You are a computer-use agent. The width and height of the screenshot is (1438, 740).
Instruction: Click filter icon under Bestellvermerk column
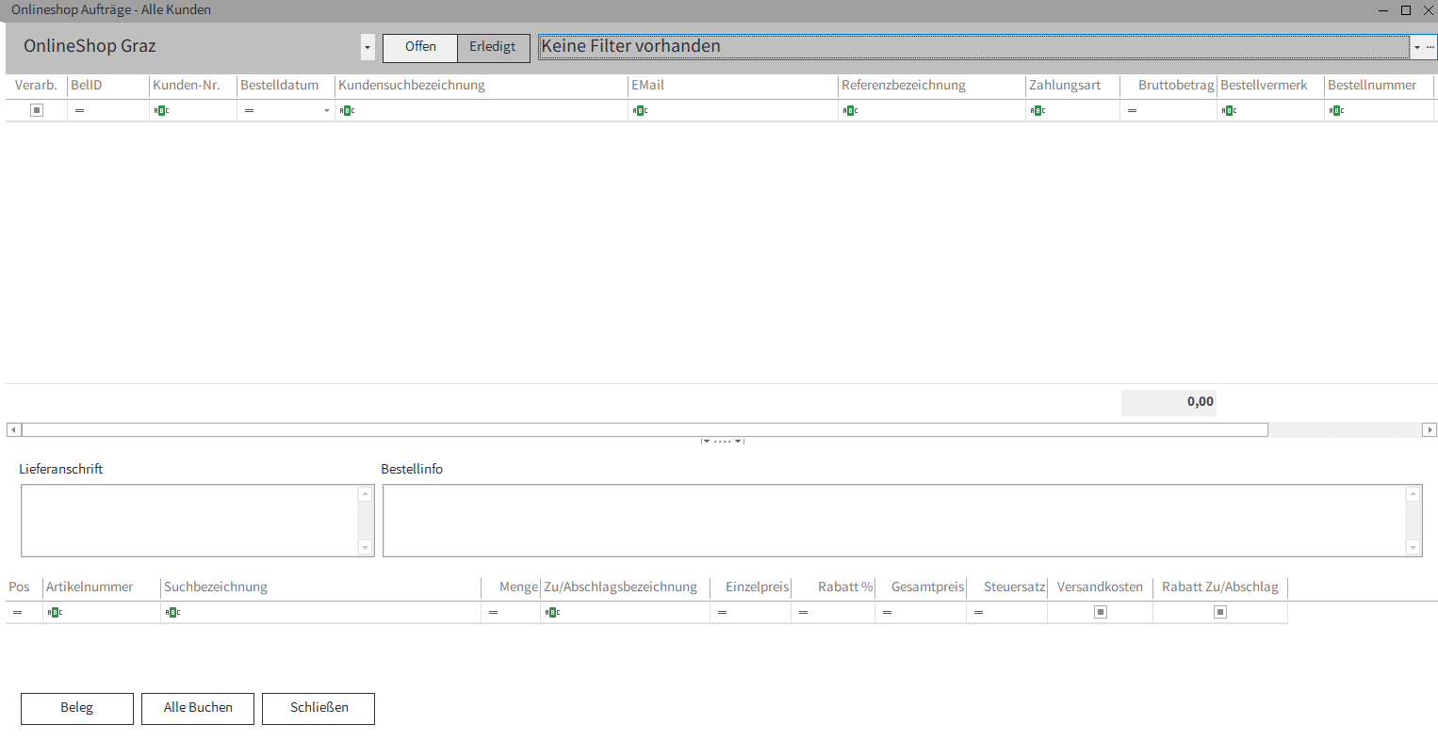(1229, 111)
